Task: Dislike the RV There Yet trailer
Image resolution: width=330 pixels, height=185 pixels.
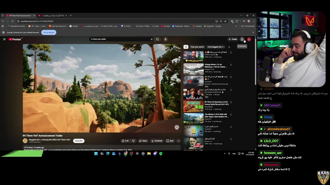Action: tap(133, 141)
